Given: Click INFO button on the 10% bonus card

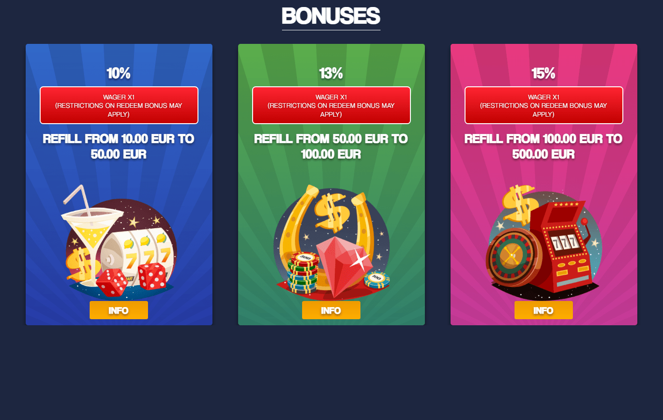Looking at the screenshot, I should tap(119, 310).
